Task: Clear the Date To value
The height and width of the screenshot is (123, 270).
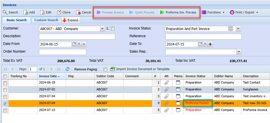Action: [205, 44]
